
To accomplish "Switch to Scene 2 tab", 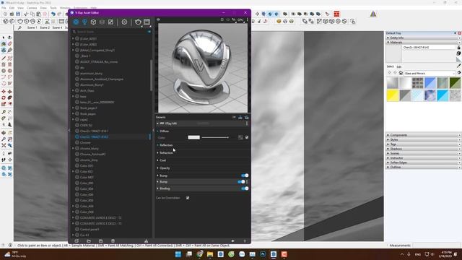I will (45, 27).
